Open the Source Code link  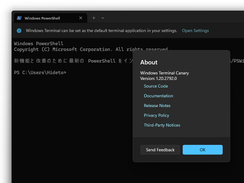[156, 86]
